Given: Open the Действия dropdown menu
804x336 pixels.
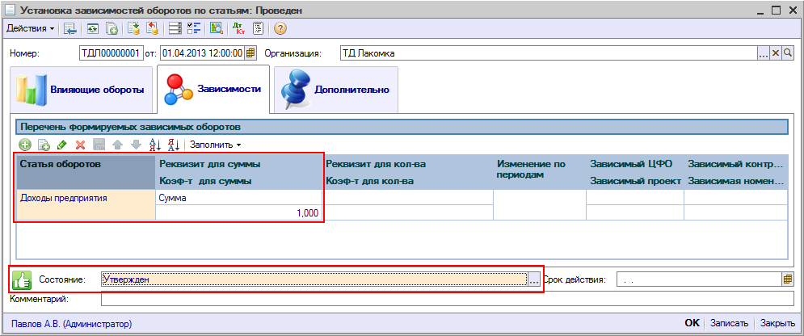Looking at the screenshot, I should [31, 28].
